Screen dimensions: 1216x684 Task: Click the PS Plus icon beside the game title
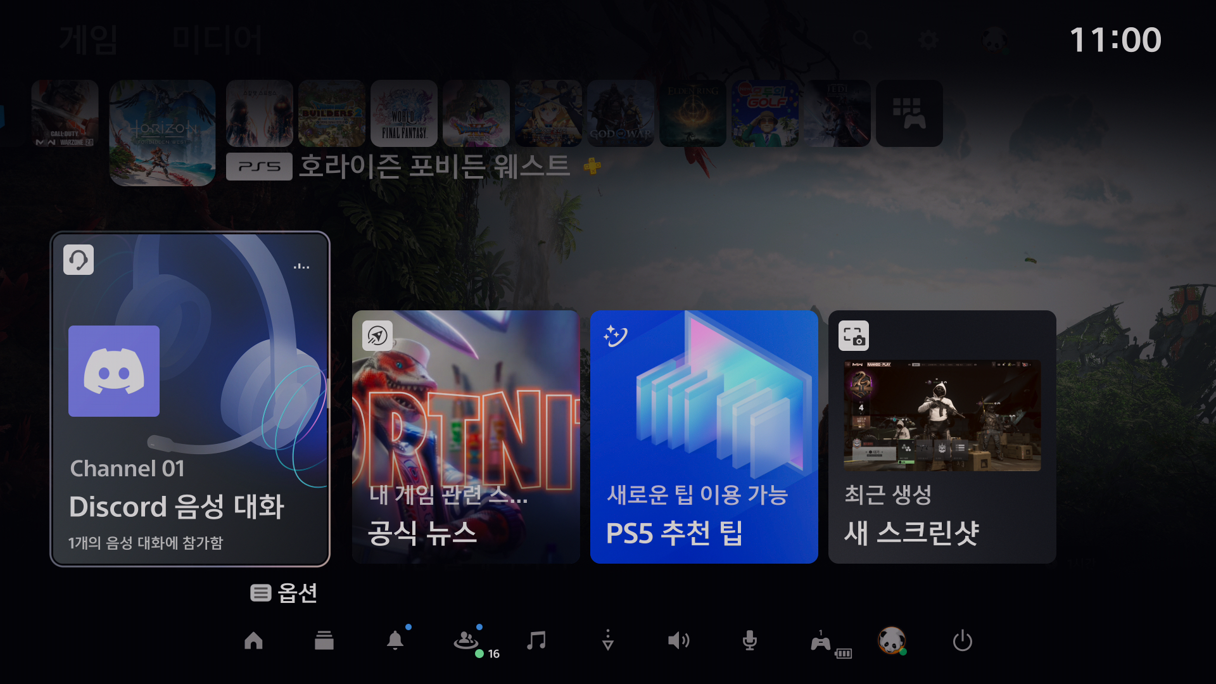click(592, 167)
